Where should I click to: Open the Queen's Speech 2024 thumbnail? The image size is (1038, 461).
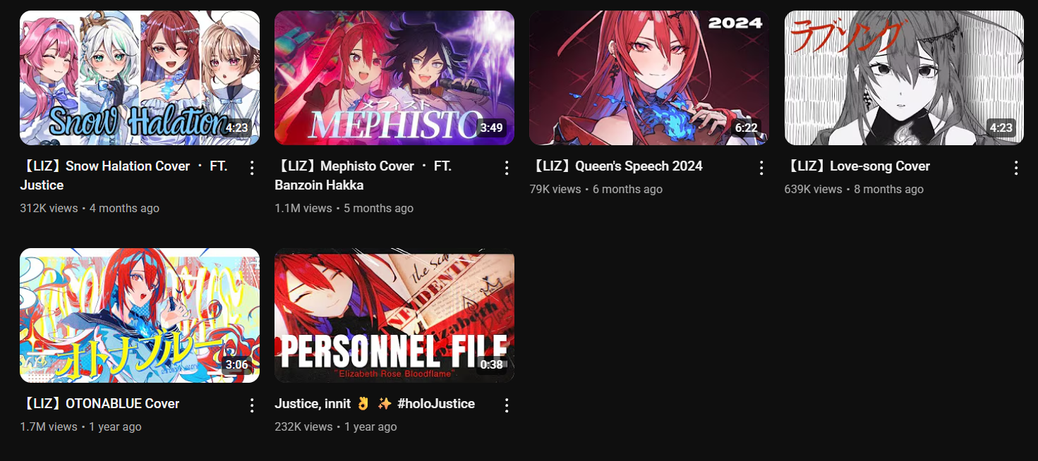click(649, 78)
